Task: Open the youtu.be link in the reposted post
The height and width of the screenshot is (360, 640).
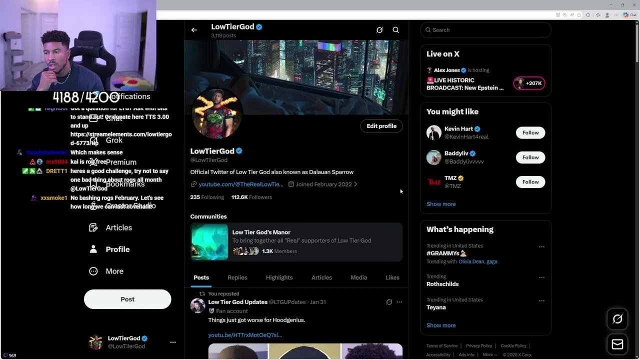Action: (245, 335)
